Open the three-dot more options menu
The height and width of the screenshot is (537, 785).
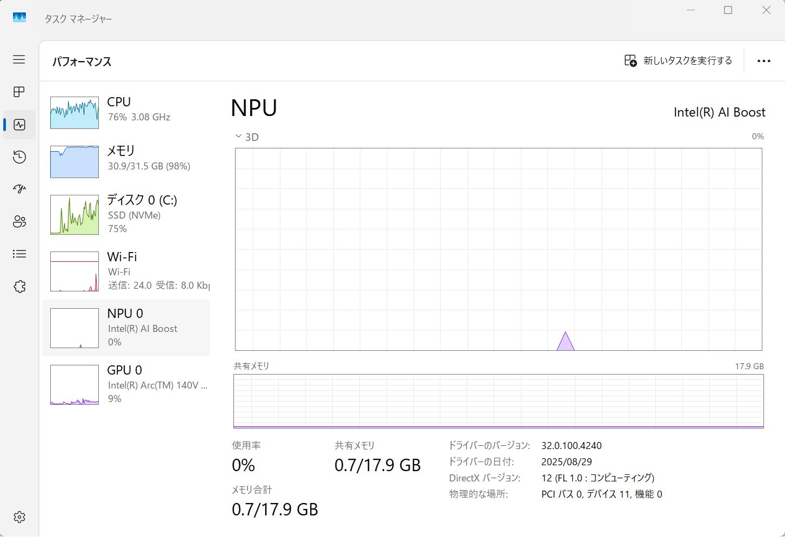tap(764, 61)
